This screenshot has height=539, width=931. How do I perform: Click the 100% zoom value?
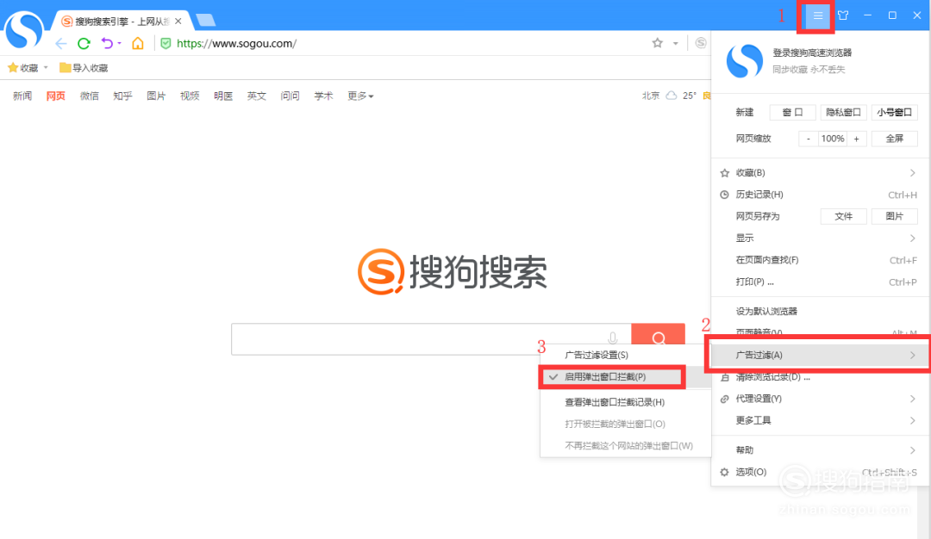pos(833,138)
